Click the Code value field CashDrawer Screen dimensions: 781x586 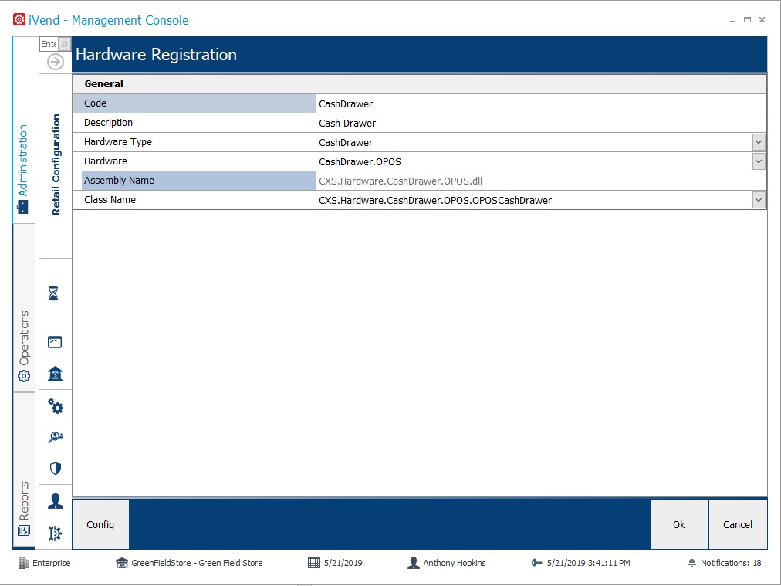click(541, 103)
